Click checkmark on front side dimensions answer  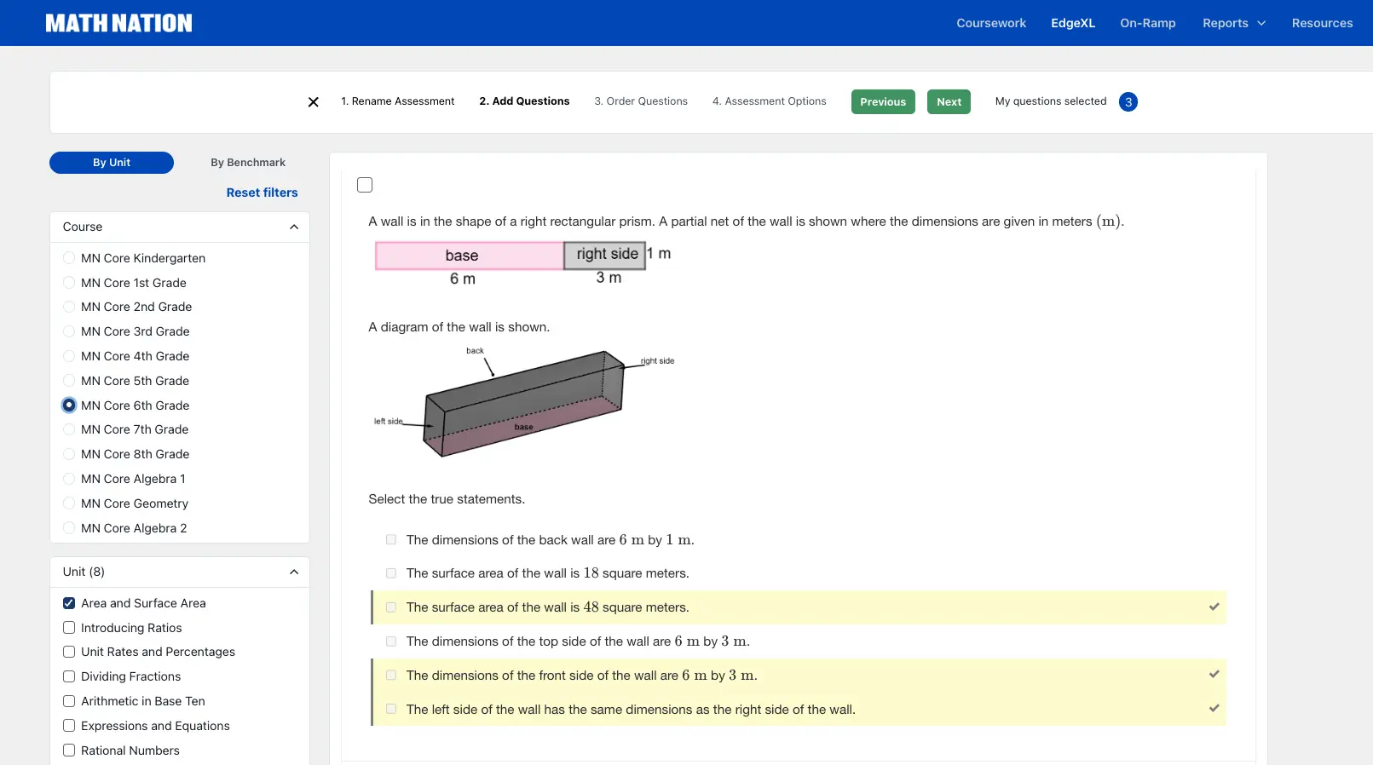click(x=1214, y=675)
